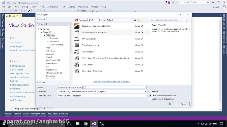Select the DevExpress Template Gallery icon
Viewport: 227px width, 127px height.
coord(77,26)
